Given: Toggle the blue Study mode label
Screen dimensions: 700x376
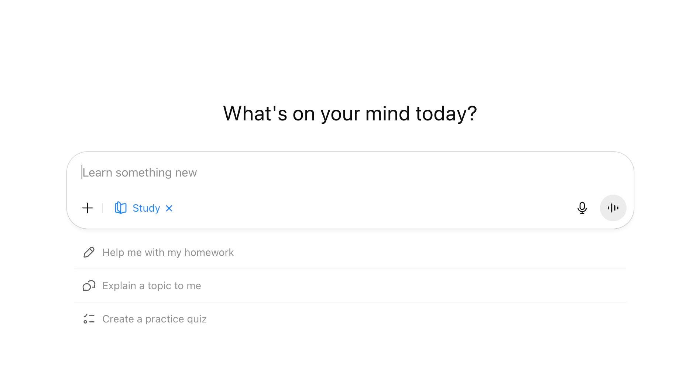Looking at the screenshot, I should (146, 208).
